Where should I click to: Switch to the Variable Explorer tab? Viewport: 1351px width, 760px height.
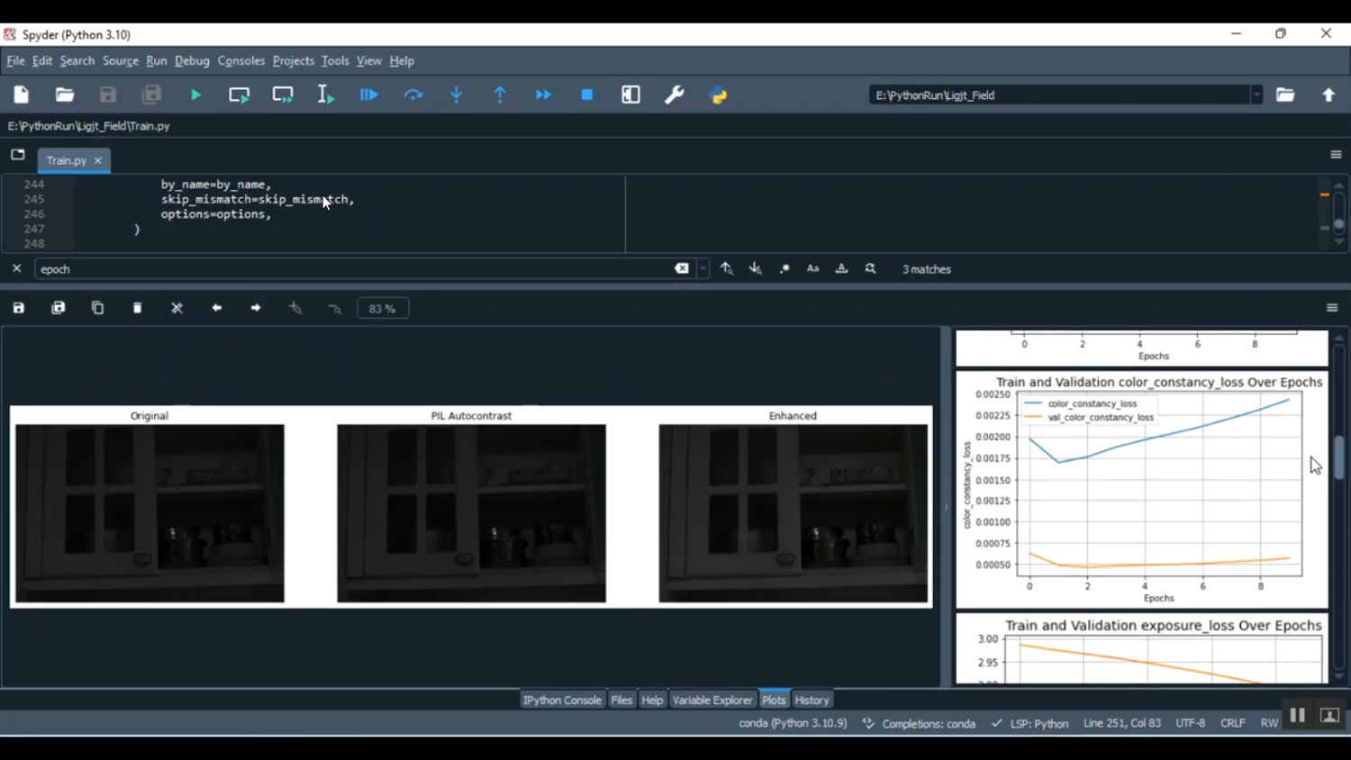(x=712, y=700)
